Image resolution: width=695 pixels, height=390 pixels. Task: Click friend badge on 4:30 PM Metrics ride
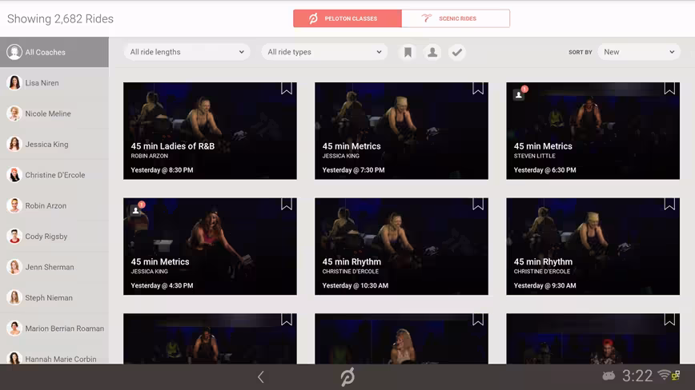137,209
